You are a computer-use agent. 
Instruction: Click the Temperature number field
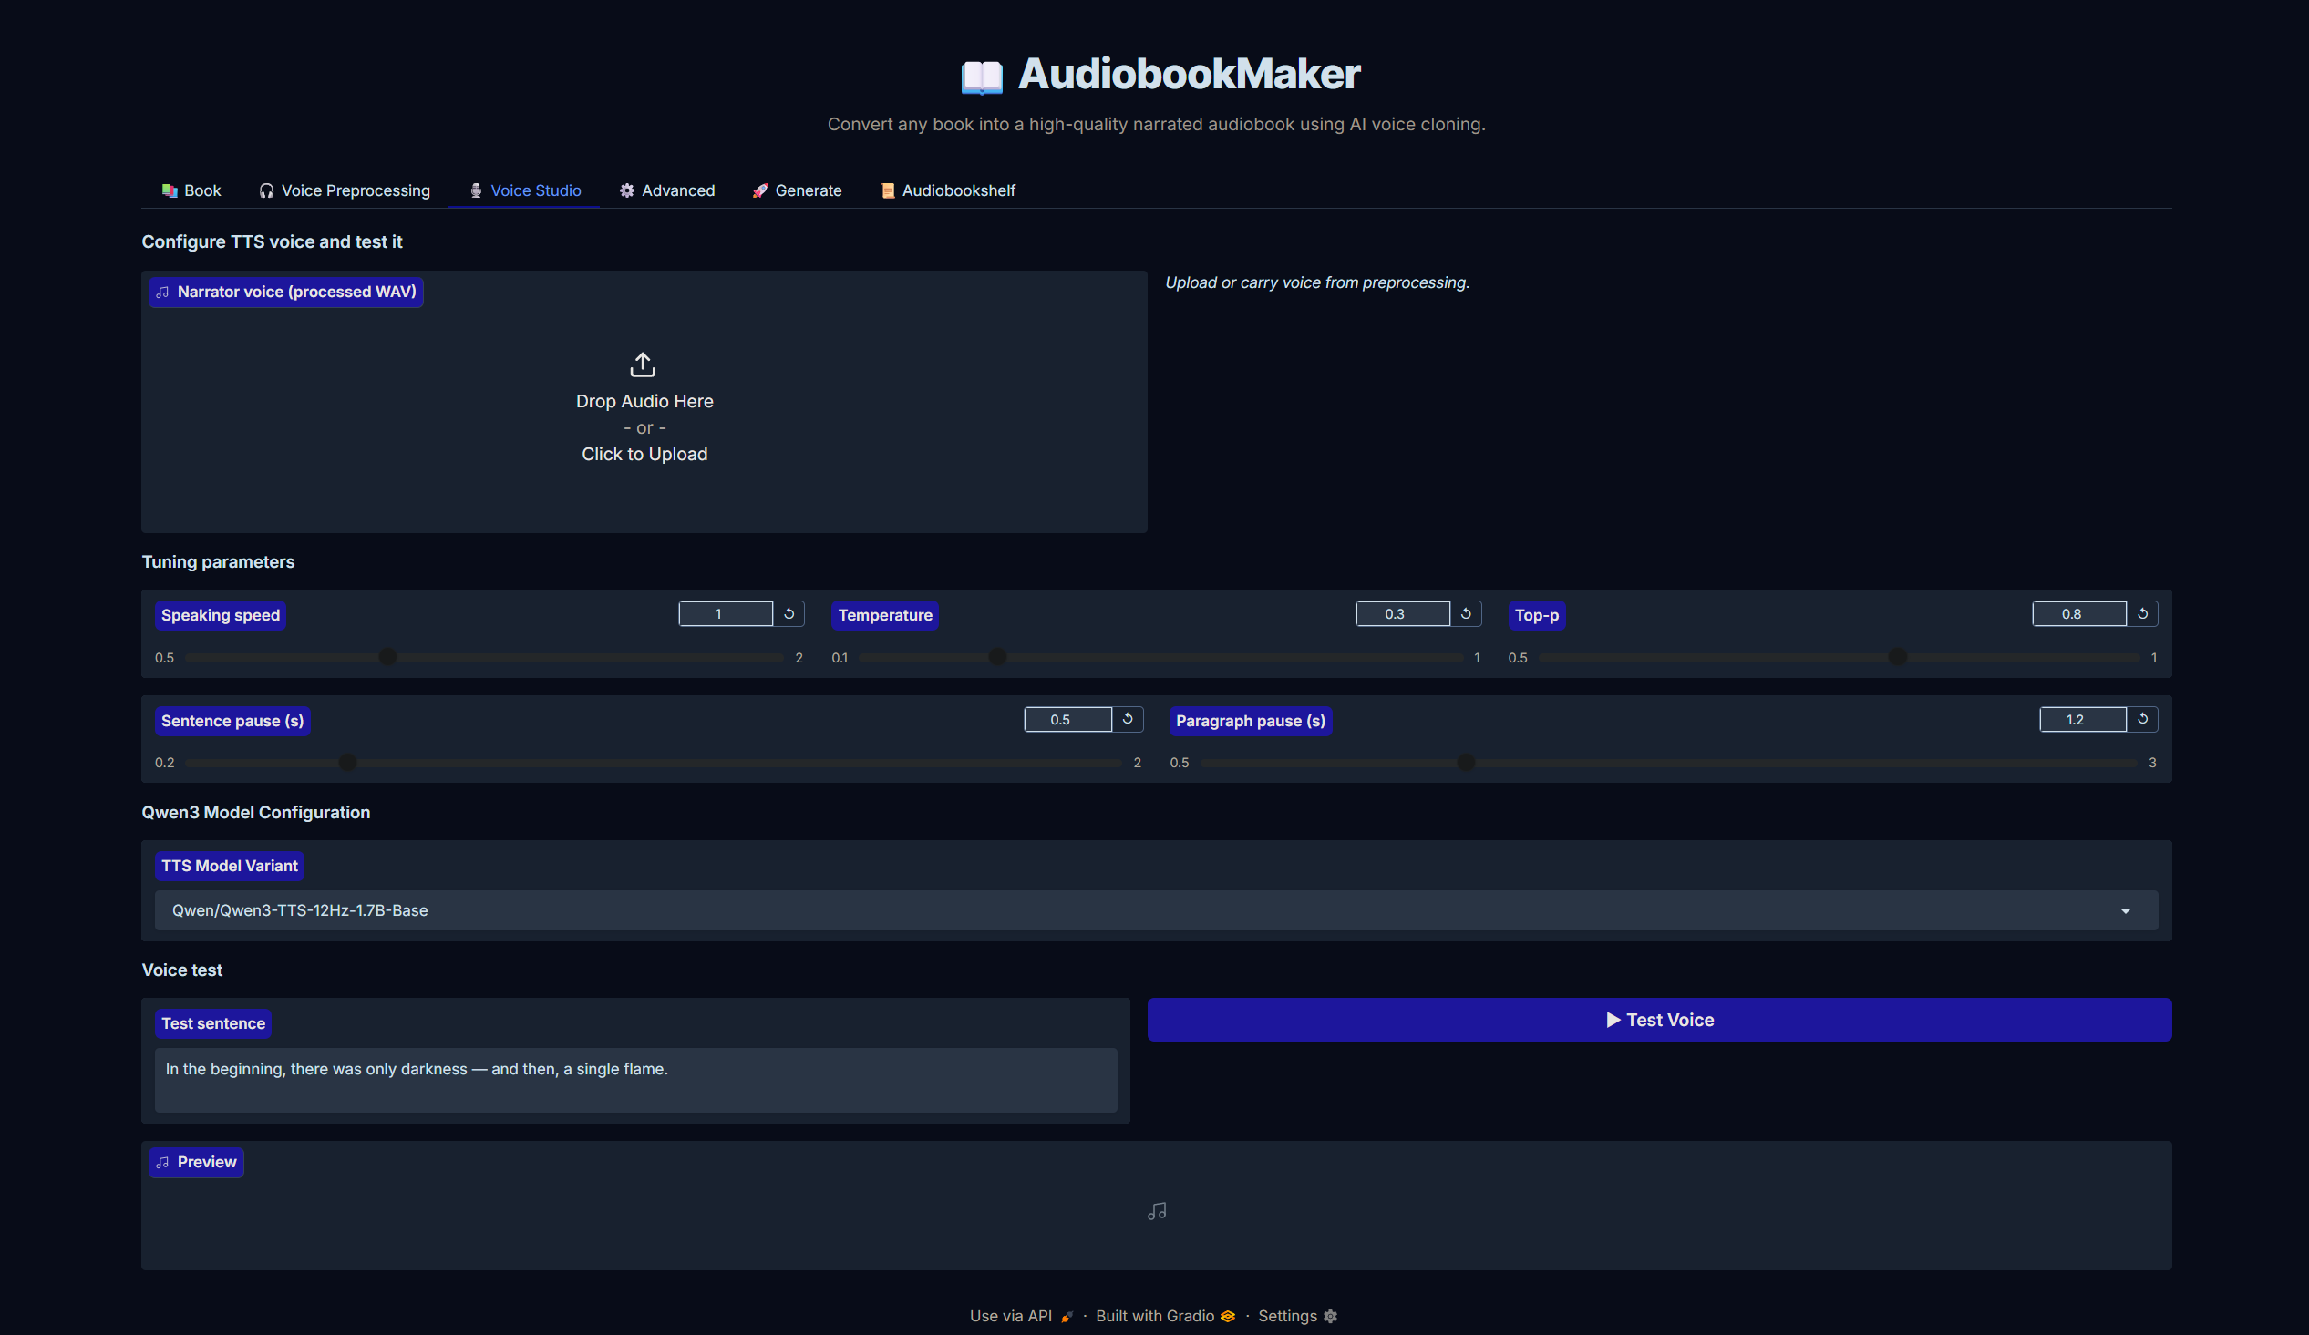(x=1403, y=614)
